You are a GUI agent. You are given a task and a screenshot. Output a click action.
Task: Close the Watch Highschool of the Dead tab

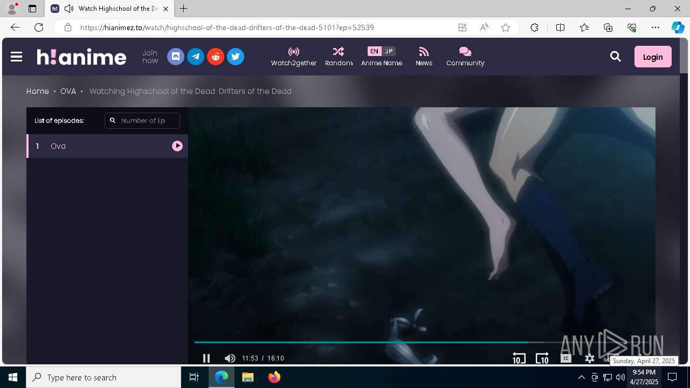coord(165,9)
